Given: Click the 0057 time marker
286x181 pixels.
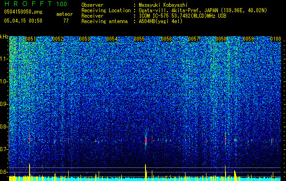Looking at the screenshot, I should 194,39.
